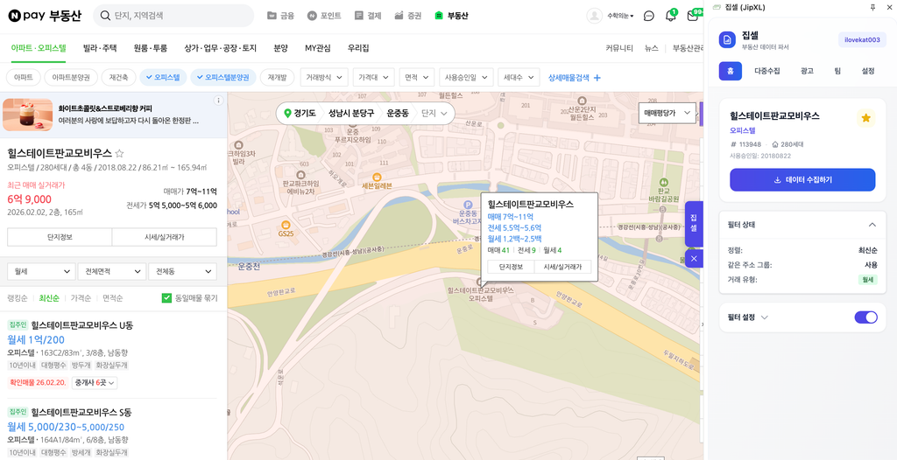The image size is (897, 460).
Task: Switch to 집셀 홈 tab
Action: 730,71
